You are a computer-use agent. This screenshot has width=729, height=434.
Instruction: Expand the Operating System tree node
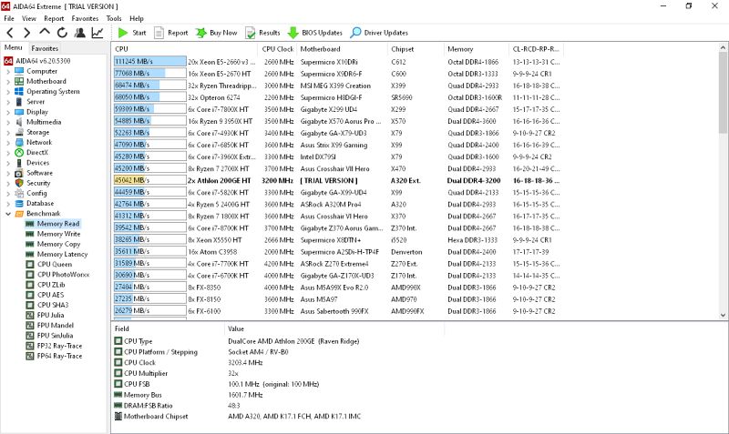coord(8,92)
